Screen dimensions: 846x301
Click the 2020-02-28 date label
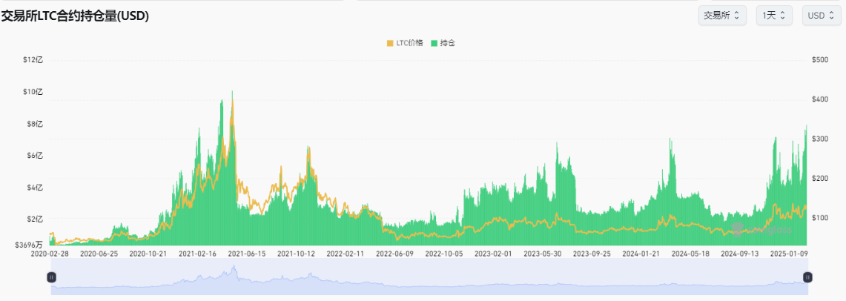(50, 253)
